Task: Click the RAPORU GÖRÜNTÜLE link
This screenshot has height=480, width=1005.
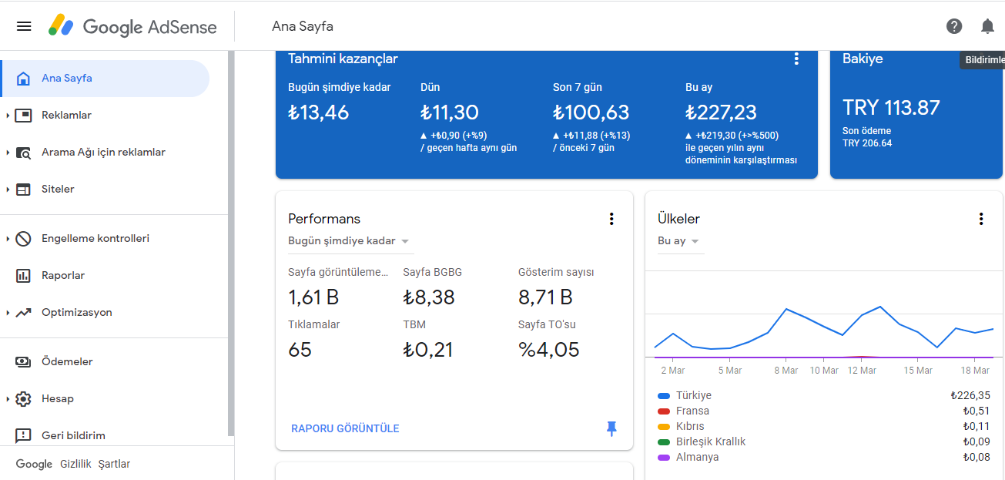Action: click(345, 428)
